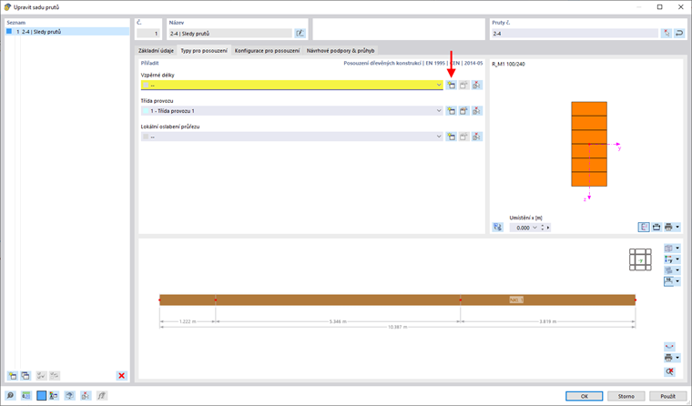Confirm with the OK button

coord(585,396)
